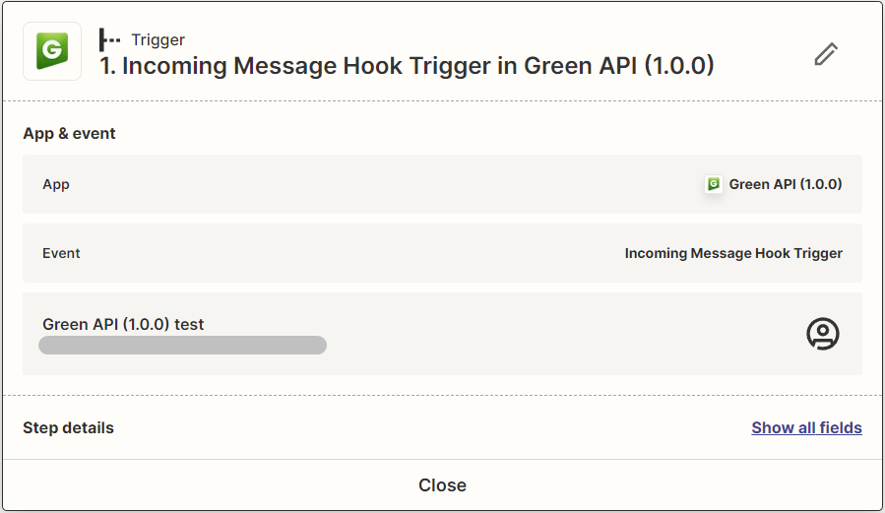Click empty area of the Event row
The width and height of the screenshot is (885, 513).
[345, 253]
